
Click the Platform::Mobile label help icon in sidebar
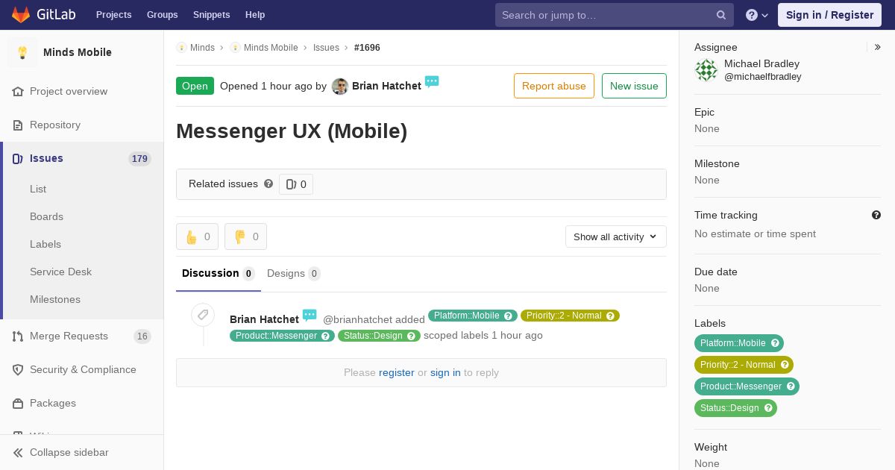click(776, 343)
